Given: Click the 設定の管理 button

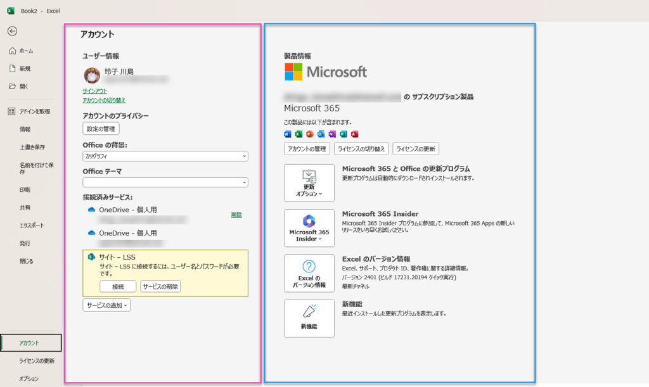Looking at the screenshot, I should pyautogui.click(x=101, y=129).
